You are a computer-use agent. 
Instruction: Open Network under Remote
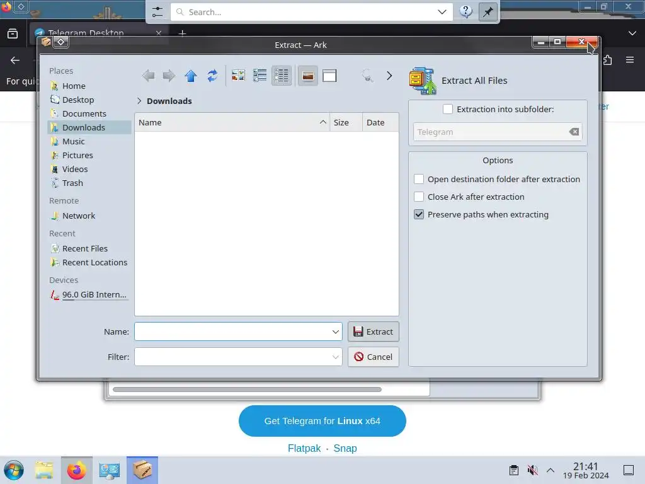[x=89, y=216]
